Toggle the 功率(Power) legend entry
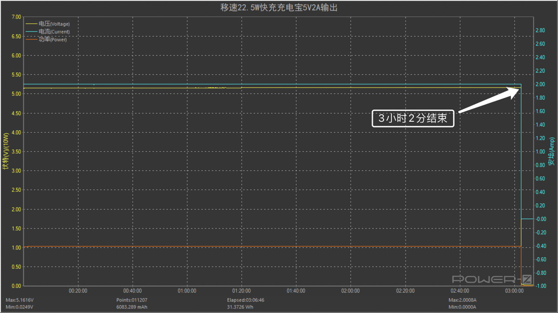 tap(53, 39)
